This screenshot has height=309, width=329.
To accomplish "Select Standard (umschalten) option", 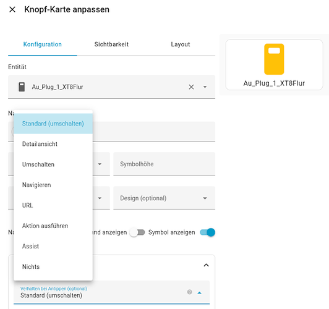I will click(x=53, y=124).
